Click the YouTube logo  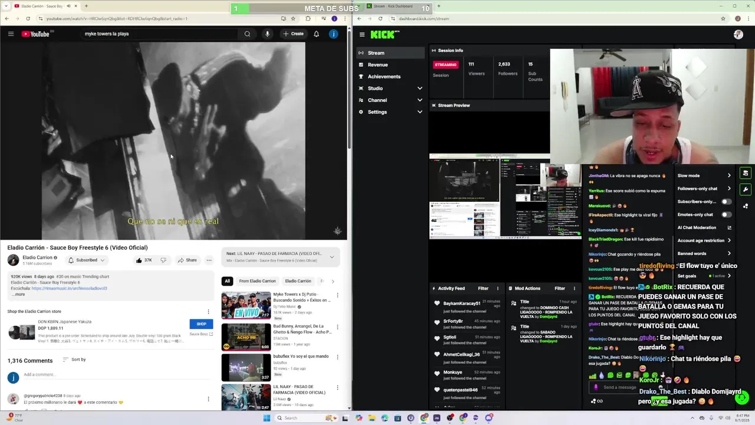[35, 34]
